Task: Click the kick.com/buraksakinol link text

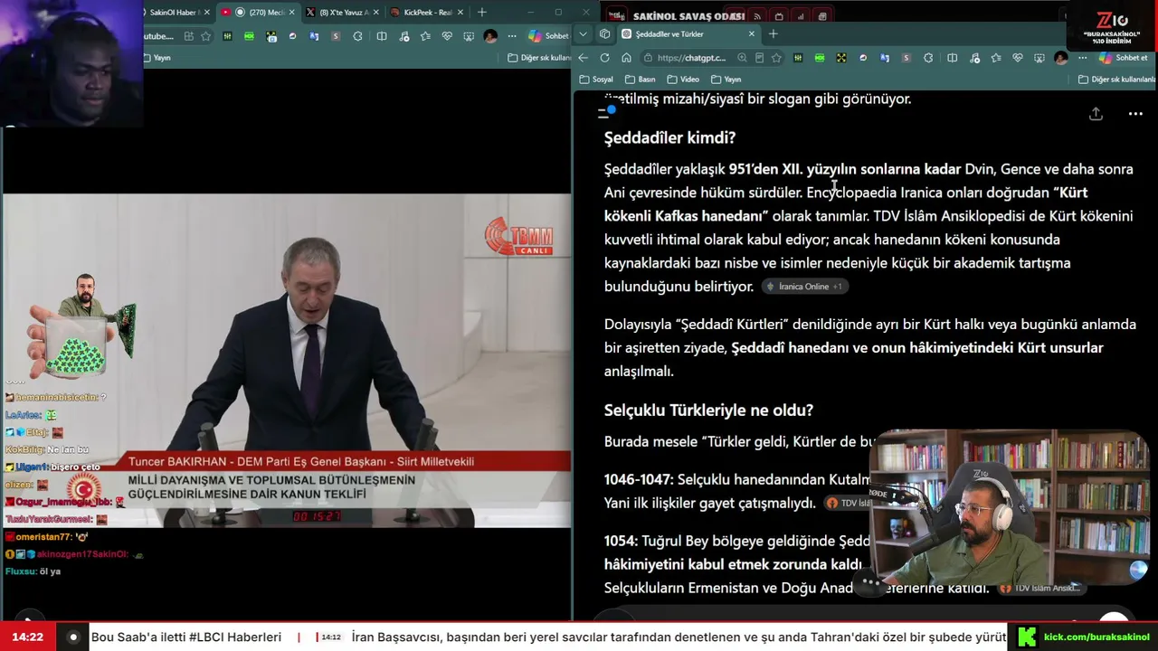Action: pos(1096,637)
